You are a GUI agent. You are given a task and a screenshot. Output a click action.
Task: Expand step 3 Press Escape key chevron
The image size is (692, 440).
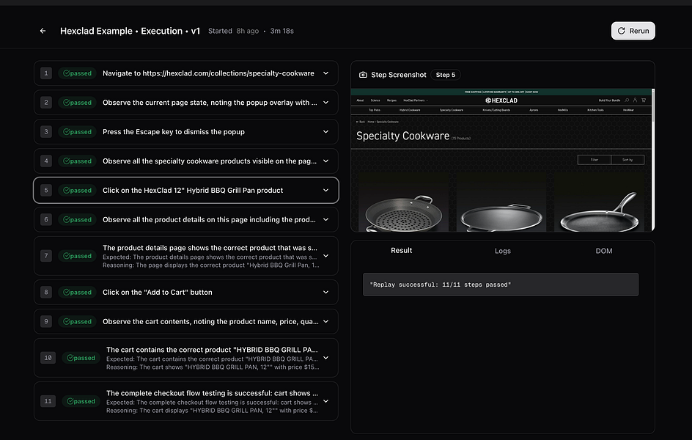tap(325, 131)
